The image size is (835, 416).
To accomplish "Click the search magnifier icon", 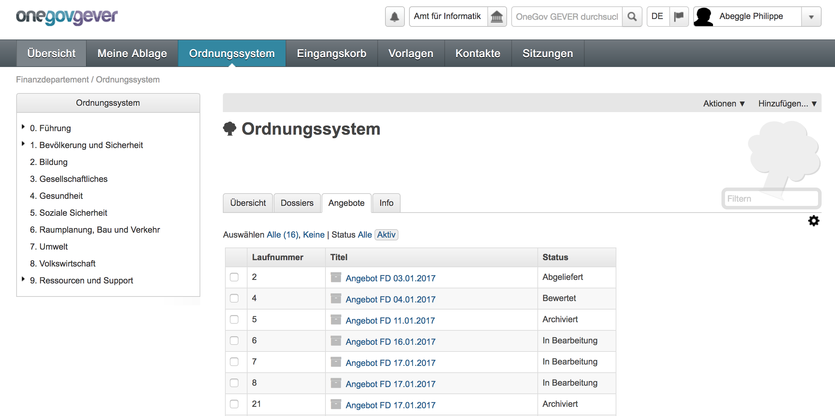I will pos(632,17).
